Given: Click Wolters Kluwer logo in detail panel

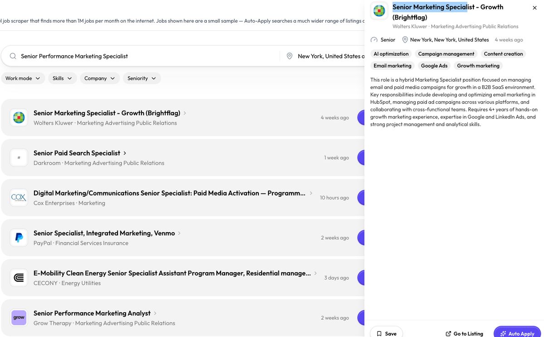Looking at the screenshot, I should [379, 11].
